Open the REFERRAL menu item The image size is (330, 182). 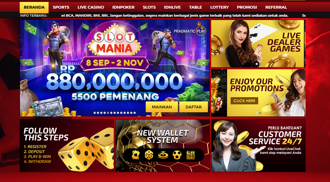(276, 8)
